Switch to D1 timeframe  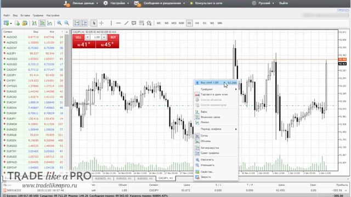[205, 23]
